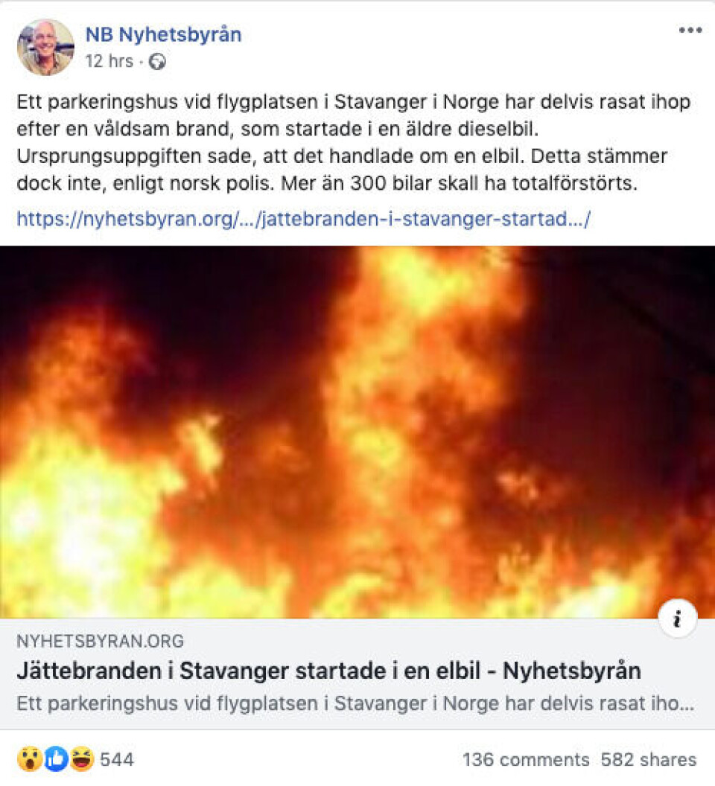Click the 12 hrs timestamp

(109, 61)
